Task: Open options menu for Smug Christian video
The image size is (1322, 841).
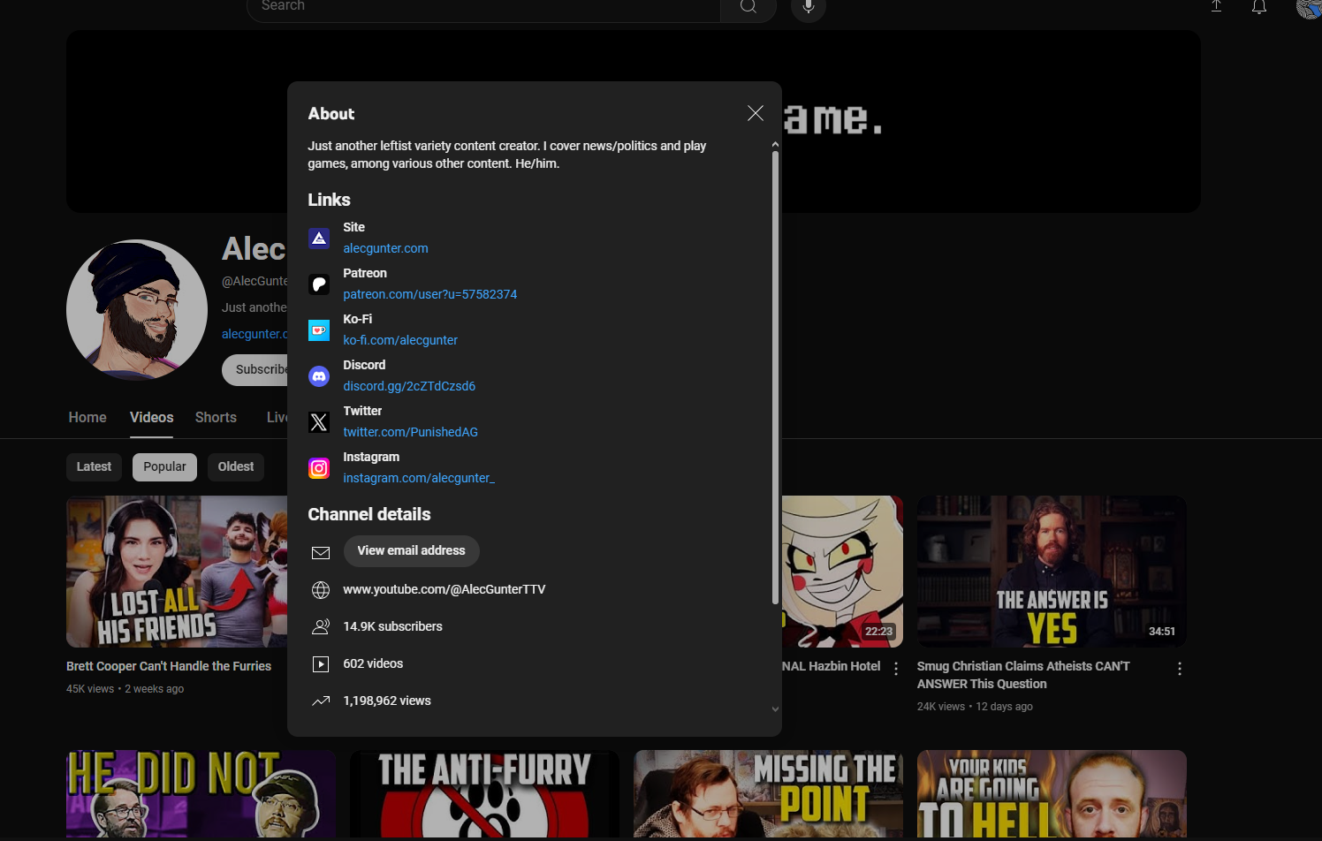Action: (1180, 669)
